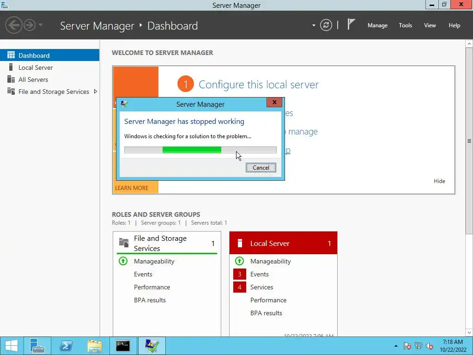Open Command Prompt taskbar icon
Viewport: 473px width, 355px height.
tap(123, 346)
